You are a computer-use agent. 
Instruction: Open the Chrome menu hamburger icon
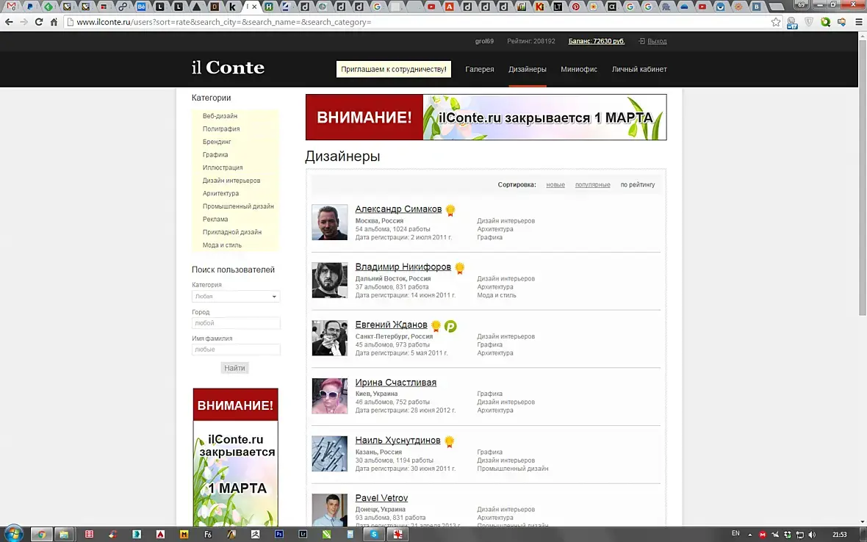click(859, 22)
